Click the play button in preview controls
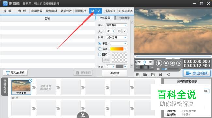Image resolution: width=212 pixels, height=118 pixels. pyautogui.click(x=159, y=63)
